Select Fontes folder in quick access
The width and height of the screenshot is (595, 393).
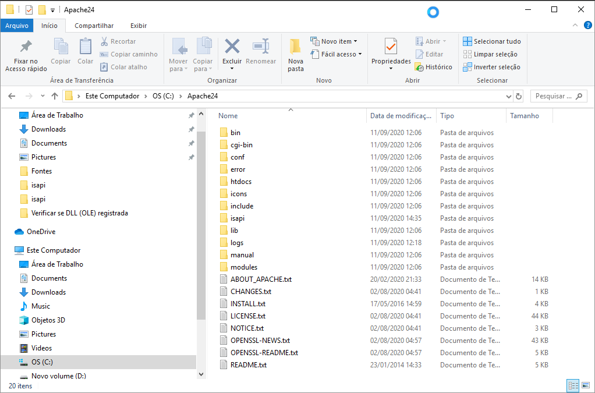click(x=36, y=171)
